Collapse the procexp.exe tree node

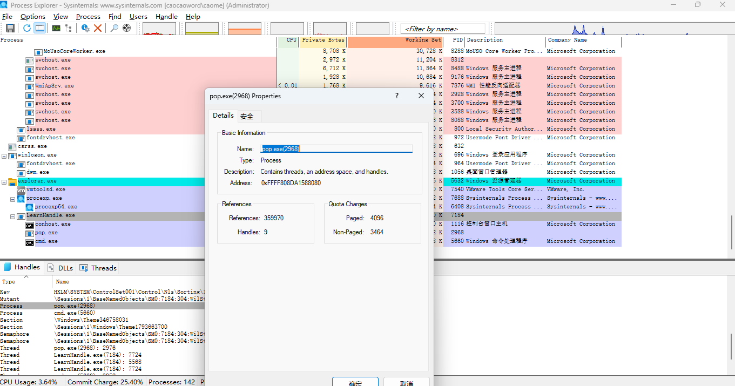13,199
